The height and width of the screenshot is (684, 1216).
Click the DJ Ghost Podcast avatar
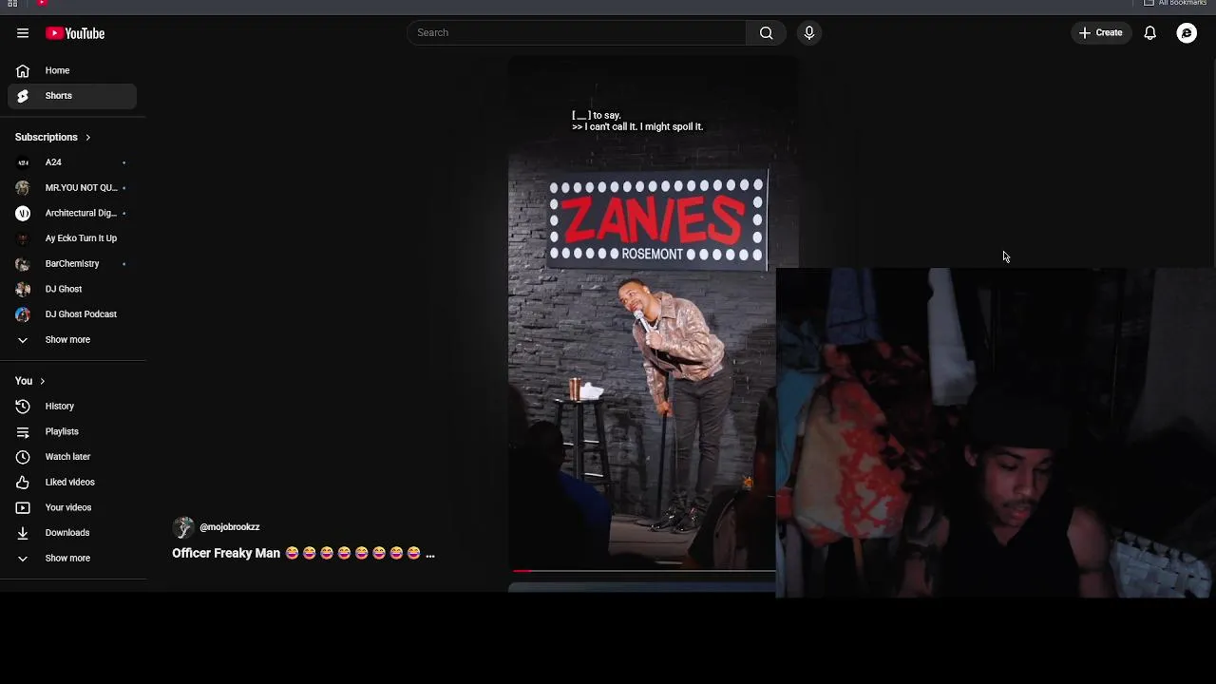click(x=23, y=314)
